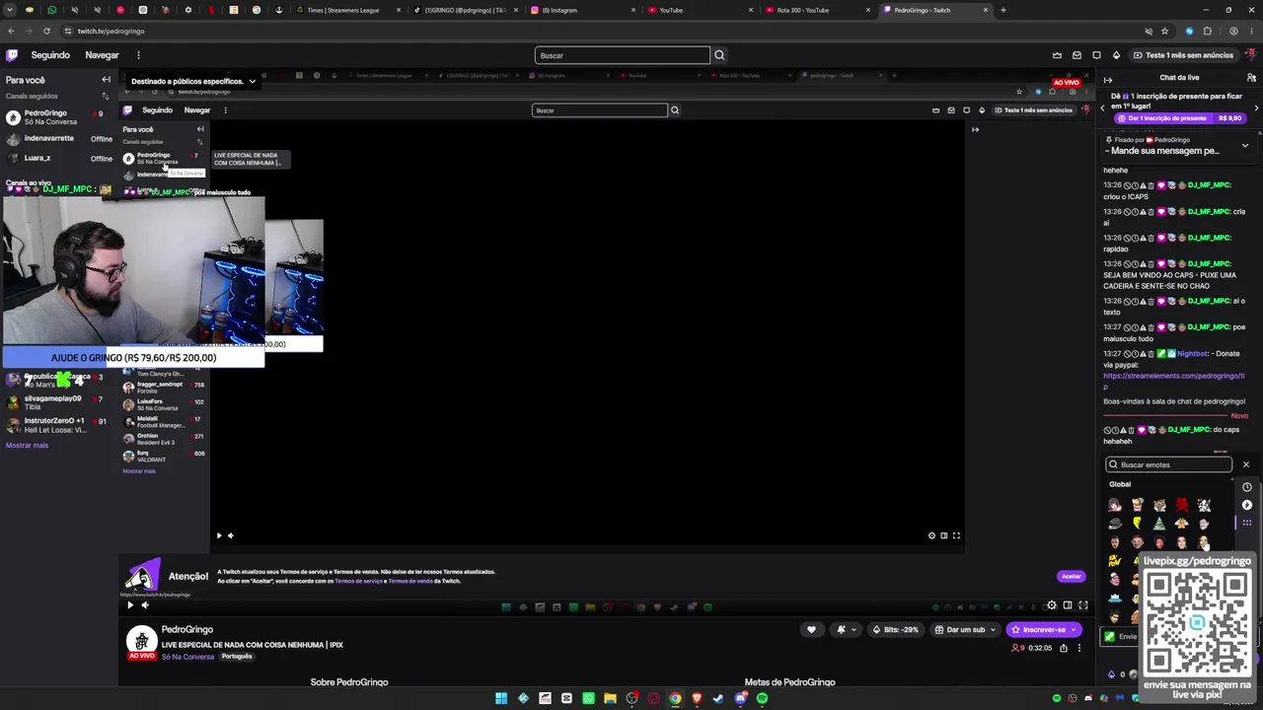The image size is (1263, 710).
Task: Switch to the Instagram tab
Action: (581, 10)
